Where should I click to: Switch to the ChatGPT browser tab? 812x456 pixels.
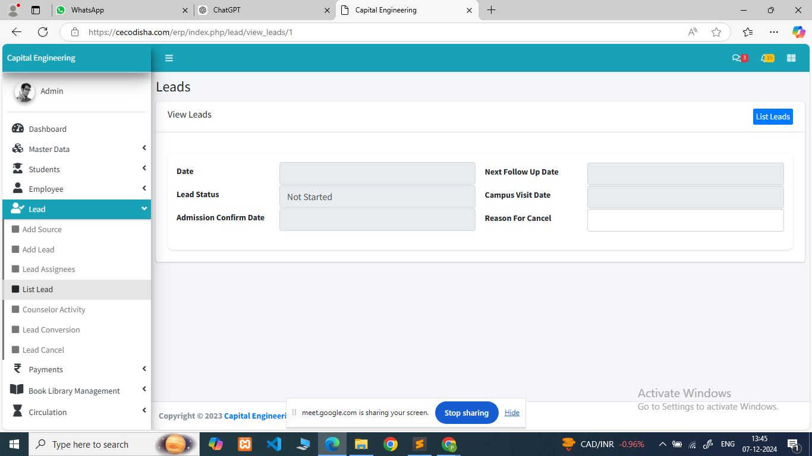262,10
